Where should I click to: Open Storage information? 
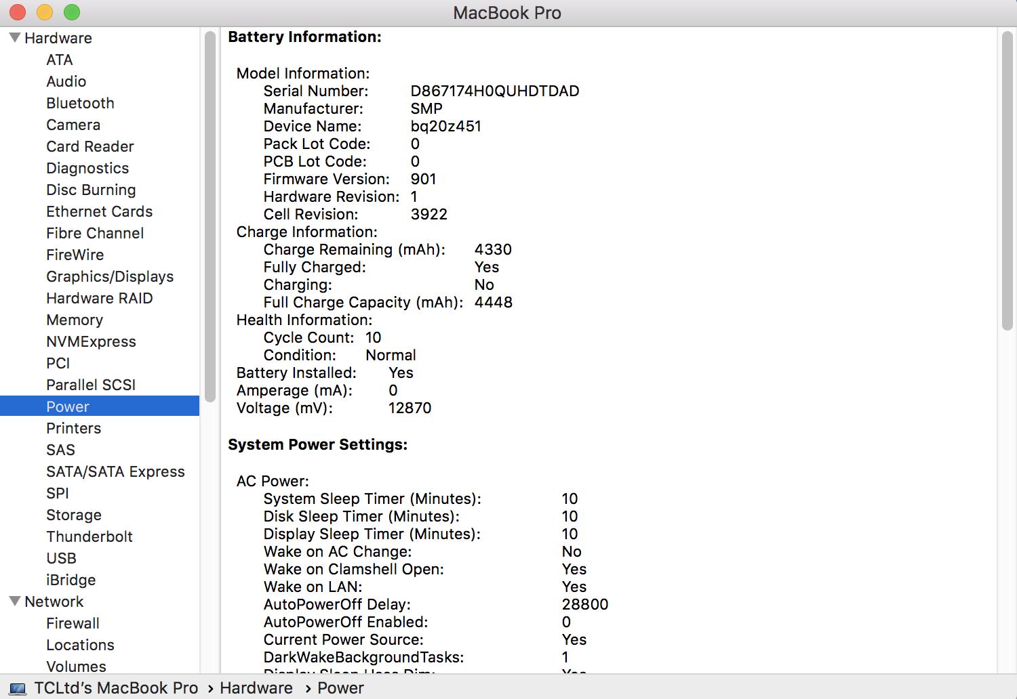[74, 515]
